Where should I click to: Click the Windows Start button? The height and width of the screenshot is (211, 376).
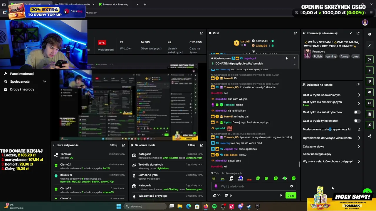[119, 206]
